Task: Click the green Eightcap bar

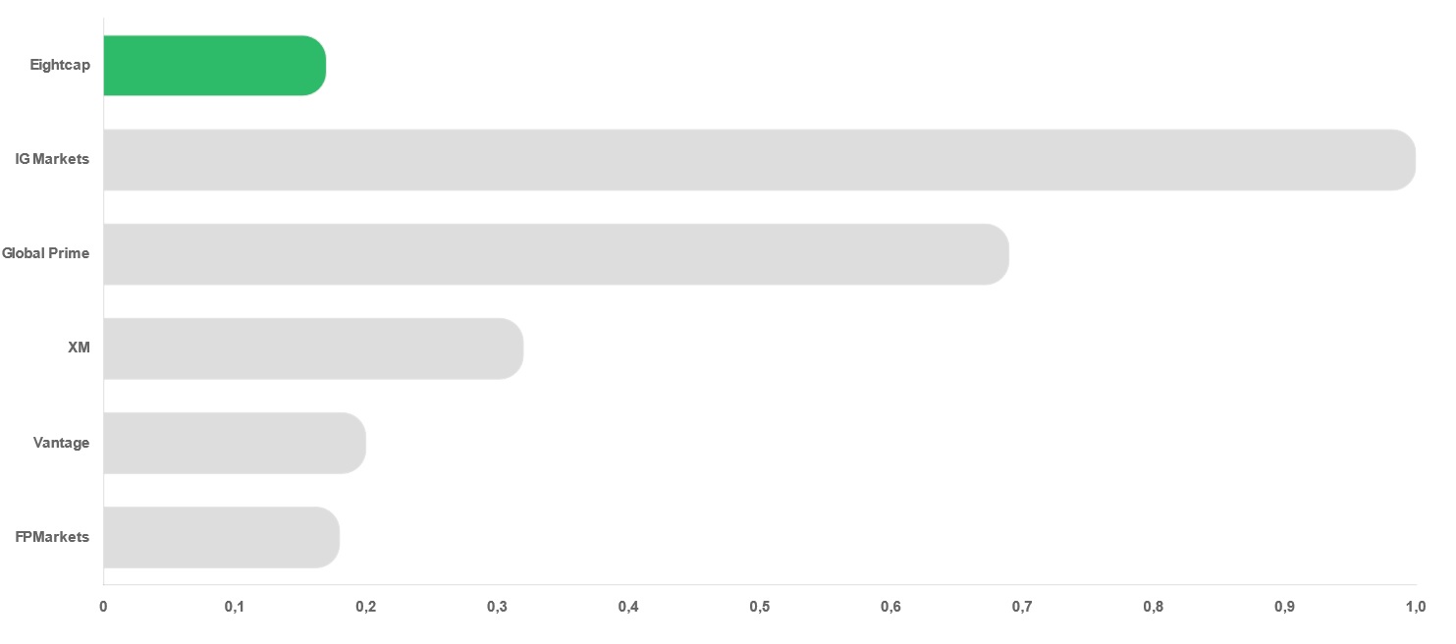Action: click(215, 66)
